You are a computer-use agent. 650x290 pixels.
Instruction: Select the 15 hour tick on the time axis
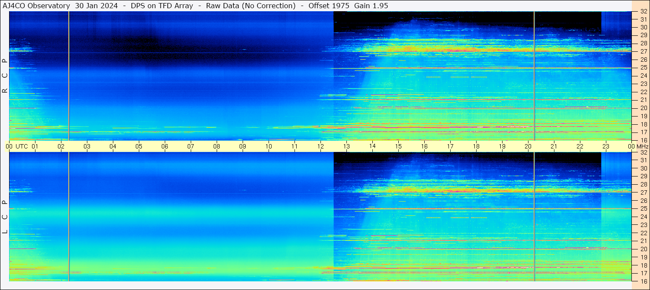click(398, 146)
